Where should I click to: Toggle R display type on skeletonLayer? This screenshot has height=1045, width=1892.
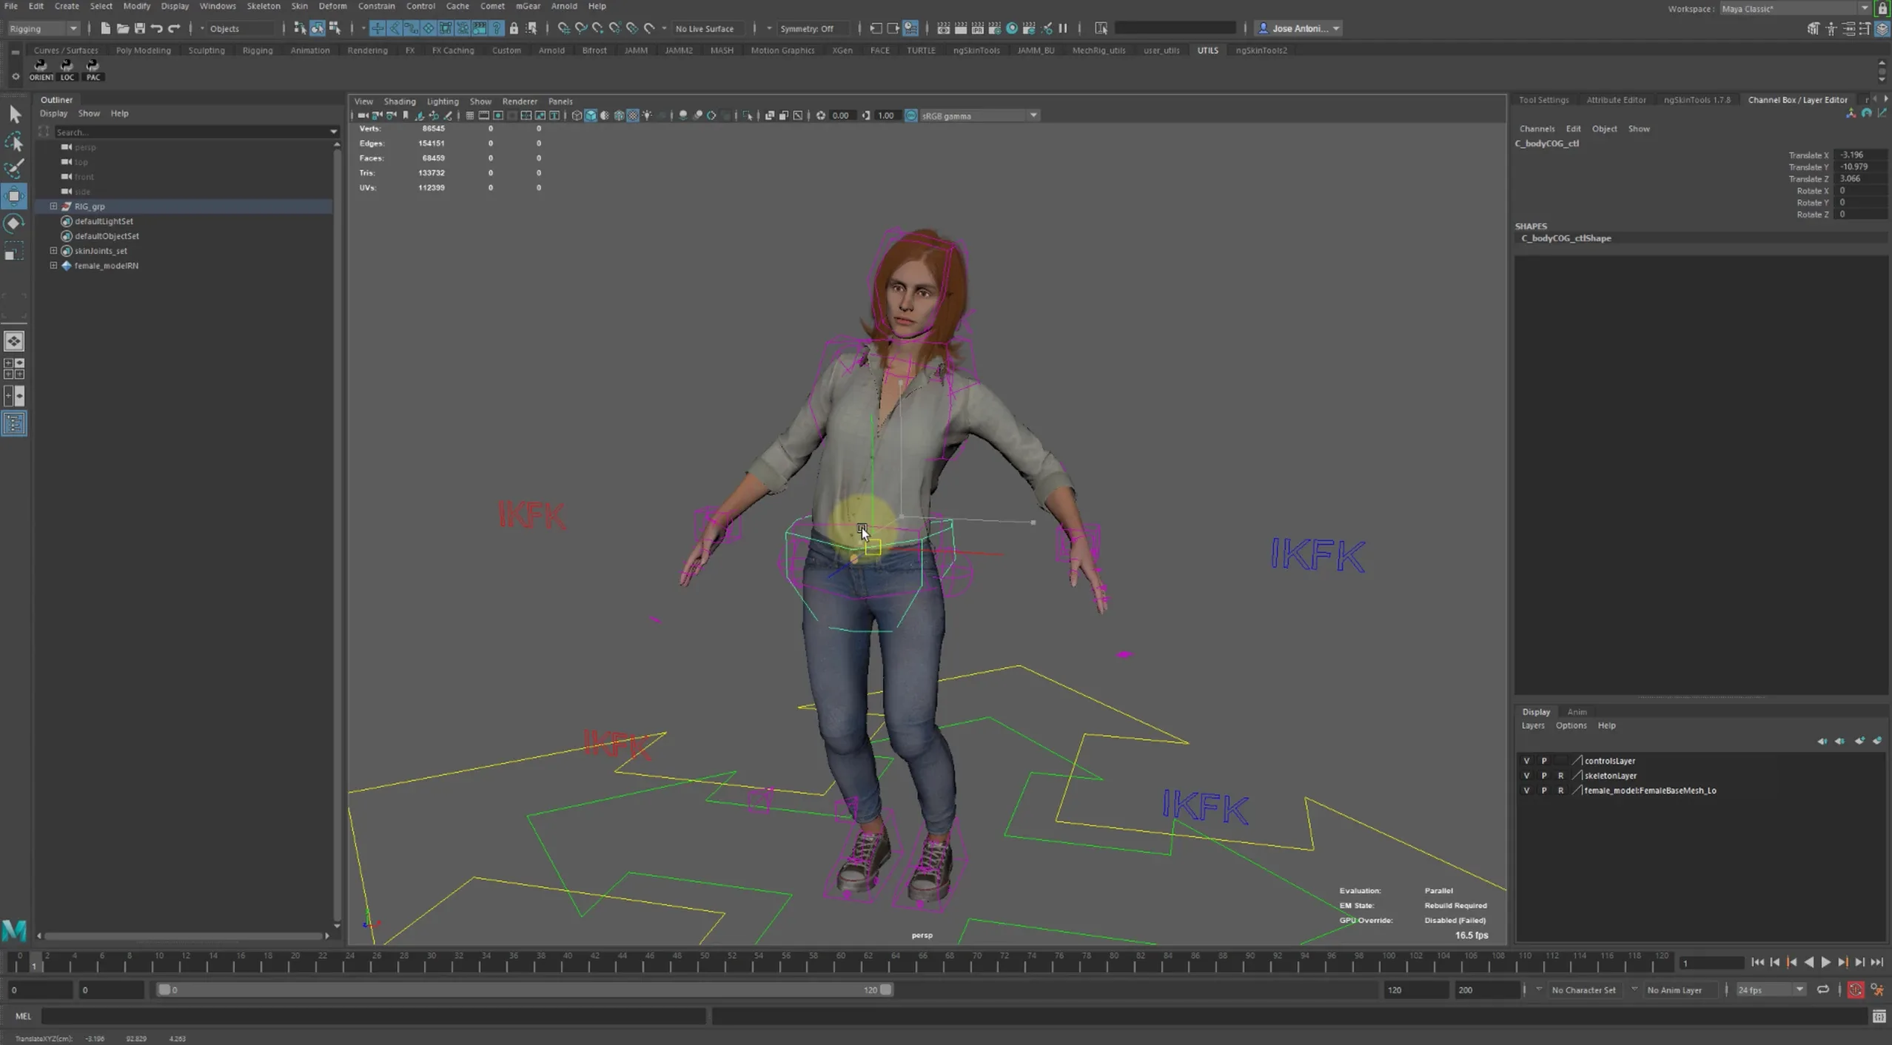[1561, 776]
